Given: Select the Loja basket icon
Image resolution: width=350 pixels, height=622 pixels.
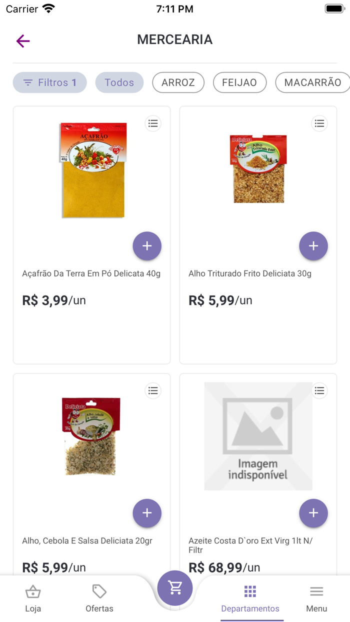Looking at the screenshot, I should click(33, 591).
